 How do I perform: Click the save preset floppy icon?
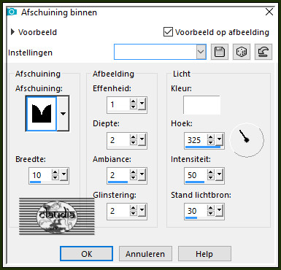[220, 52]
